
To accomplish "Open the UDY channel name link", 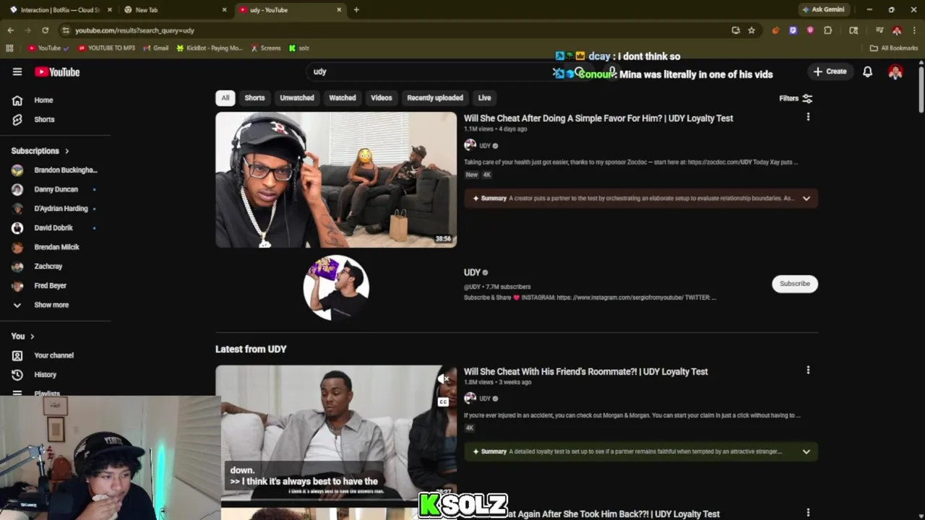I will pyautogui.click(x=472, y=273).
